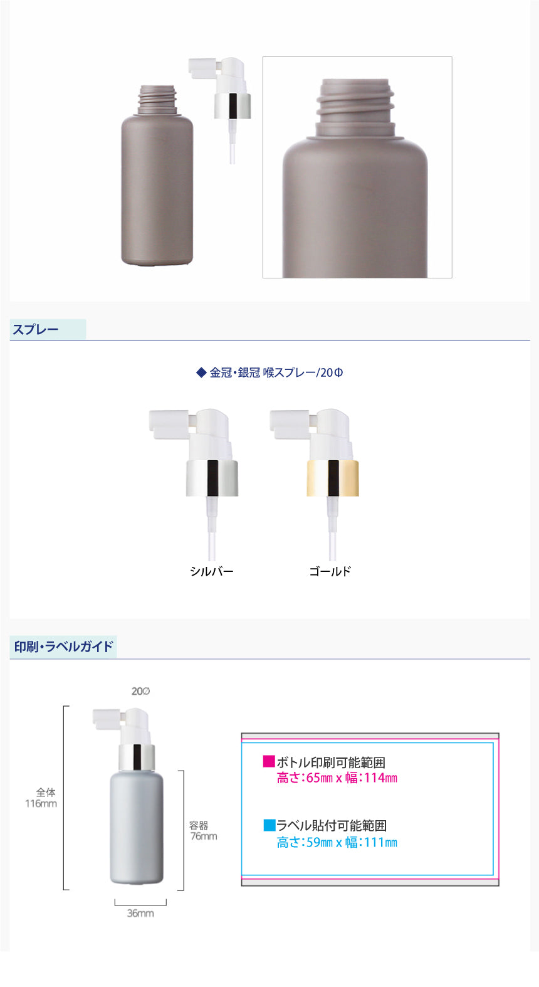Open the enlarged bottle neck close-up image
The height and width of the screenshot is (987, 539).
pyautogui.click(x=357, y=167)
